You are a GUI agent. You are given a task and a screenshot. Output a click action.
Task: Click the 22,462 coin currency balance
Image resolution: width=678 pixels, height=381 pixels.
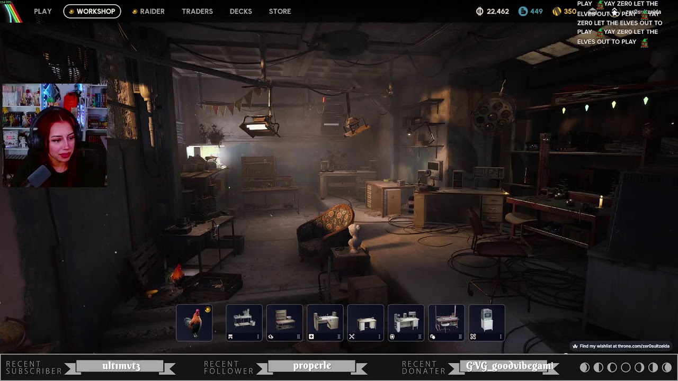click(x=493, y=11)
